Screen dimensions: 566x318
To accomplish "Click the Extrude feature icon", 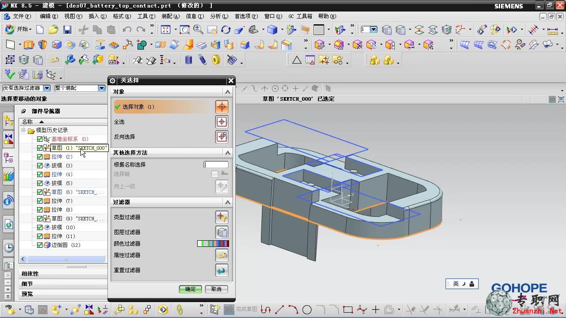I will [29, 45].
